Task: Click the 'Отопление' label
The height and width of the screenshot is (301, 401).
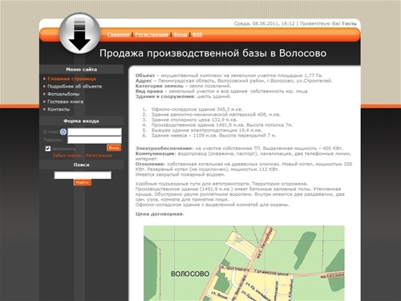Action: coord(150,164)
